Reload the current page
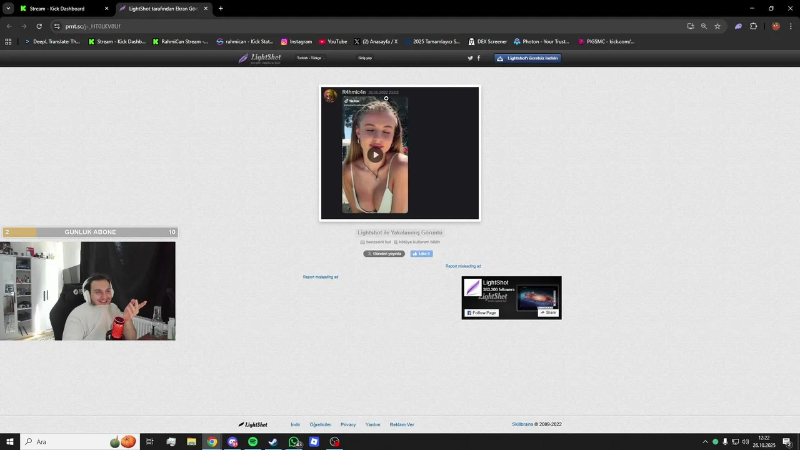The height and width of the screenshot is (450, 800). coord(39,26)
